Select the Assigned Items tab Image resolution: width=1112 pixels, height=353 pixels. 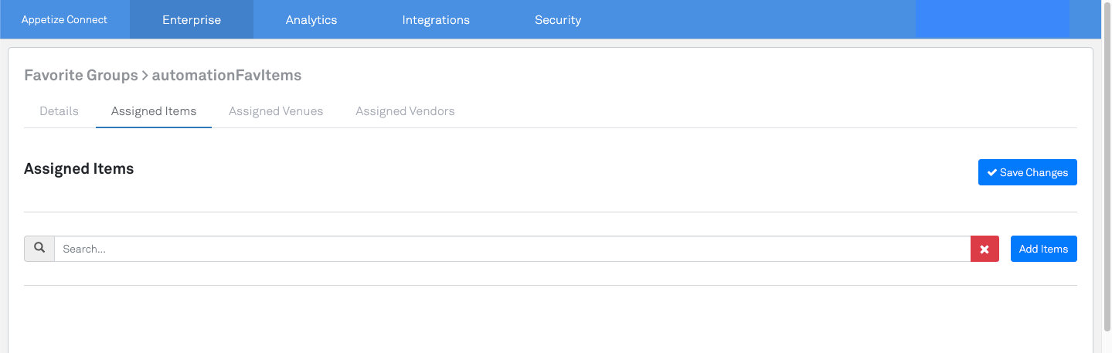tap(154, 111)
